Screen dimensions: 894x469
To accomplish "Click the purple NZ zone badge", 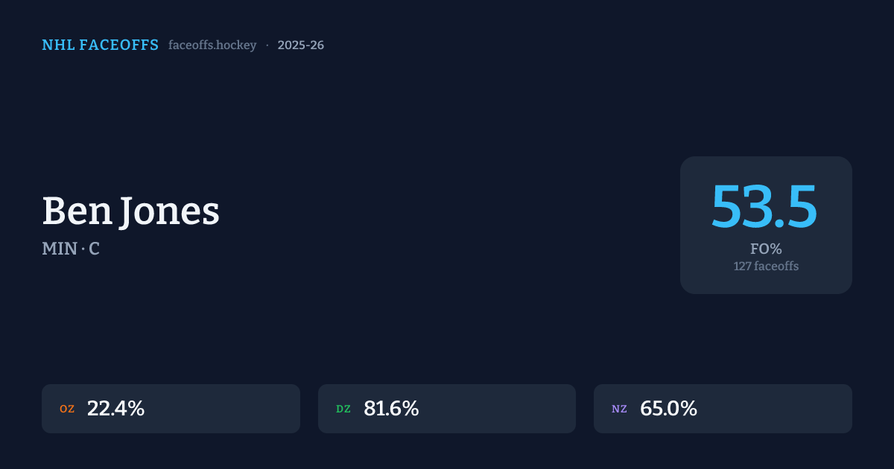I will [x=619, y=409].
